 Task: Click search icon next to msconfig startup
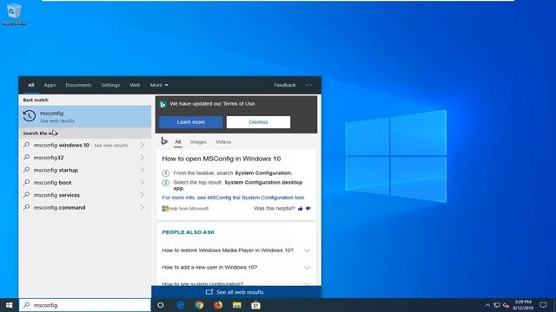(x=27, y=170)
